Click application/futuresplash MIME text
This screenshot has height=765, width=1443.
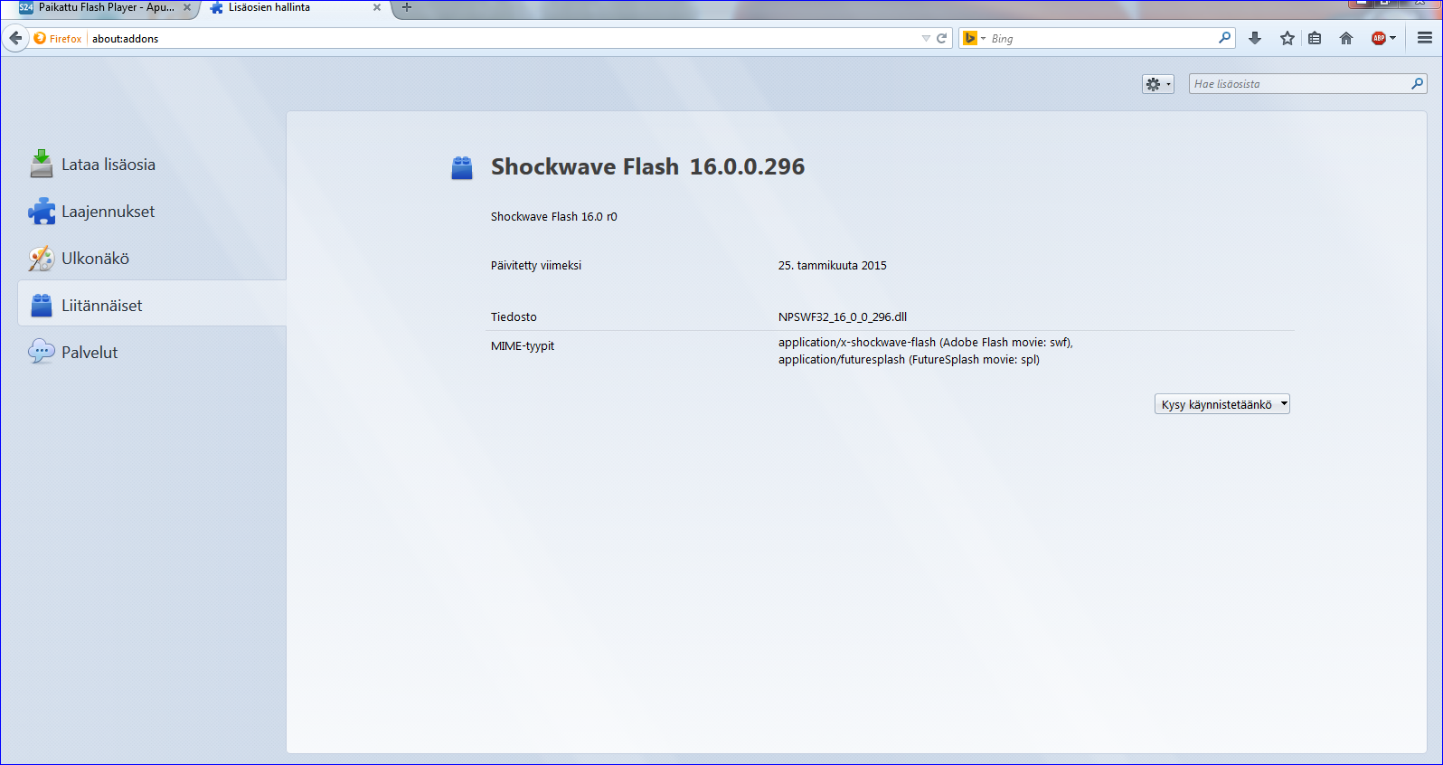tap(909, 360)
